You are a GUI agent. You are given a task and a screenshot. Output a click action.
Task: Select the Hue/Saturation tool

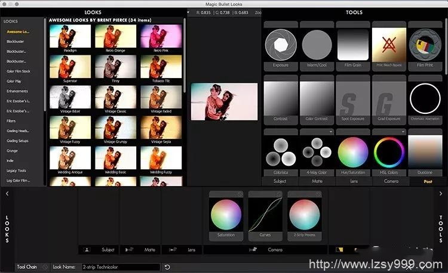352,151
